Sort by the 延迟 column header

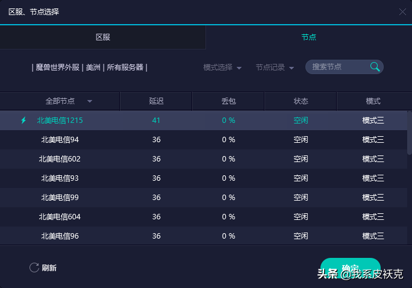[x=156, y=101]
